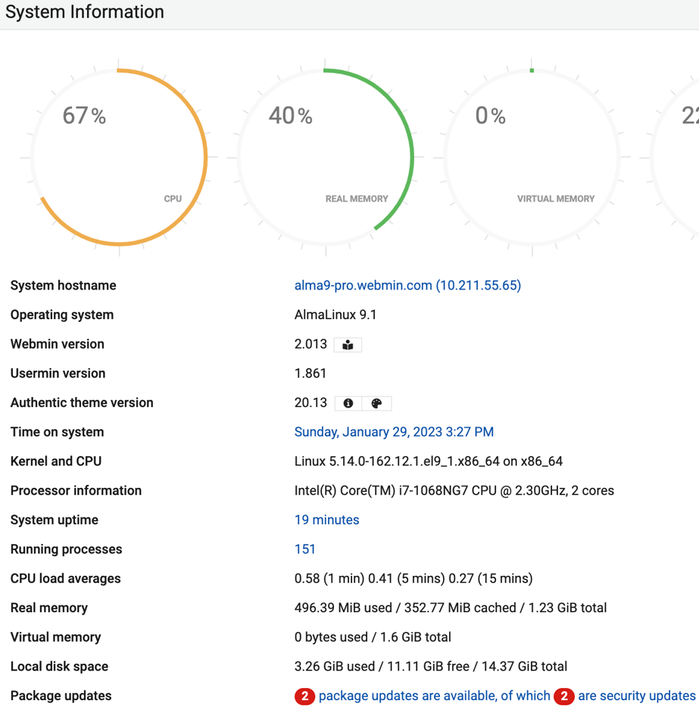Click the package updates are available link
Screen dimensions: 699x707
coord(435,696)
